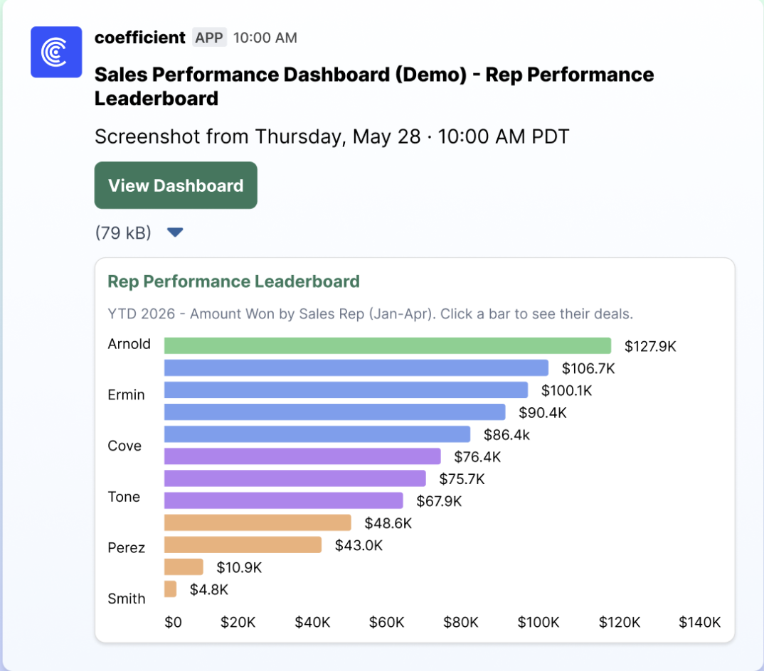Select the blue $90.4K bar
764x671 pixels.
335,412
